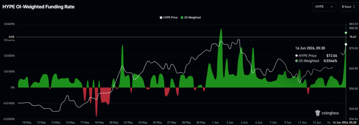
Task: Click the $50.00 right axis label
Action: pos(353,89)
